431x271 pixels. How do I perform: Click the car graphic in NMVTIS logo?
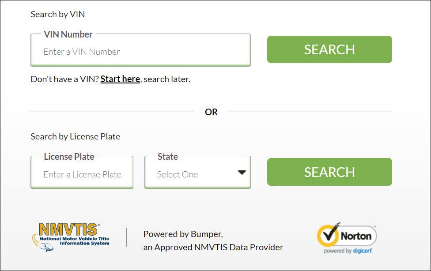(46, 247)
